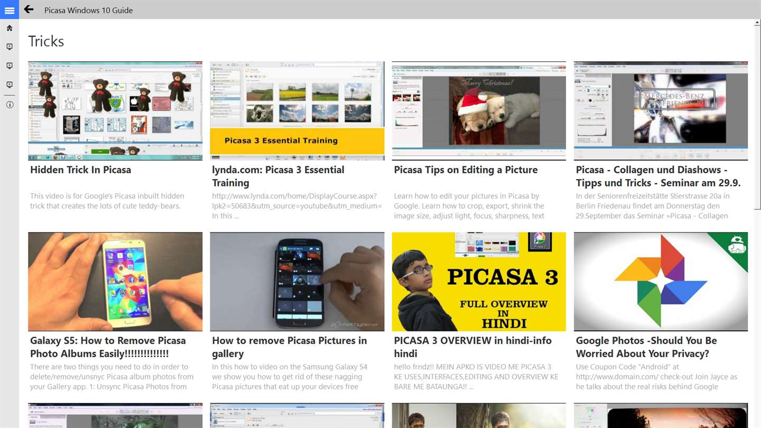Select the description mentioning cute teddy-bears

point(107,201)
